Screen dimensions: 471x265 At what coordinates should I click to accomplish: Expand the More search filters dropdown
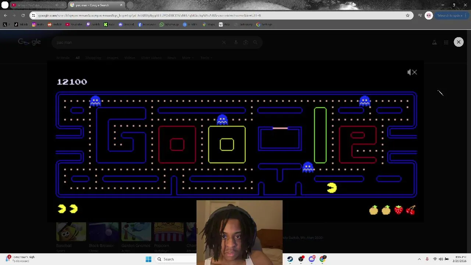click(x=187, y=58)
